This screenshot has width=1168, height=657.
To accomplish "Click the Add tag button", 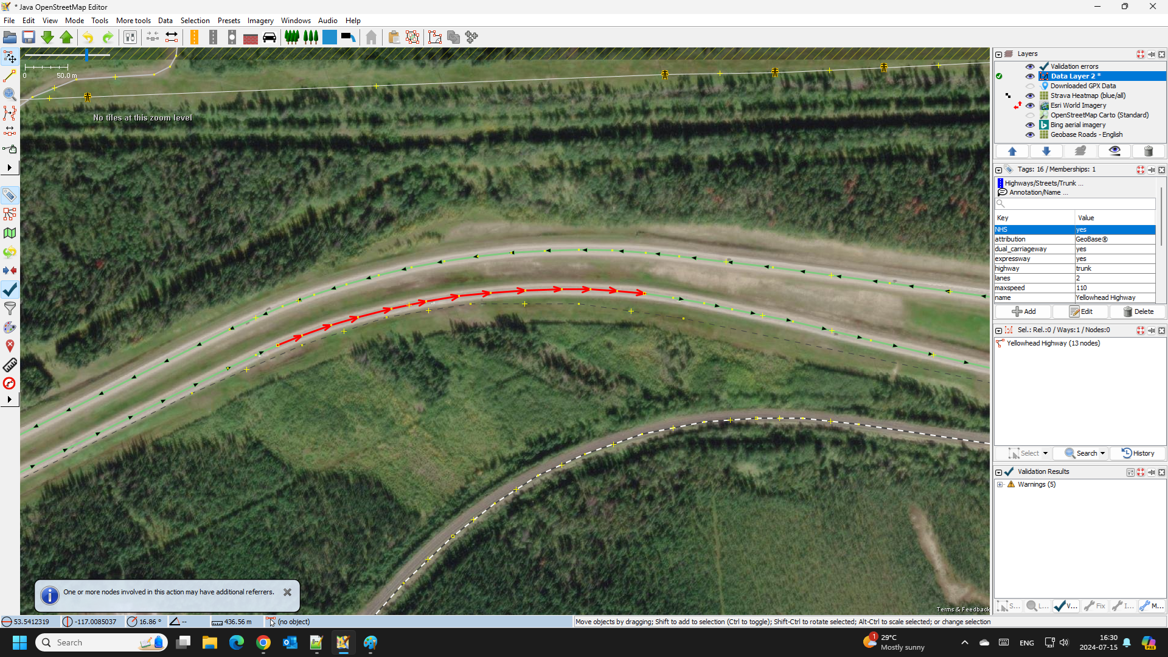I will [1024, 311].
